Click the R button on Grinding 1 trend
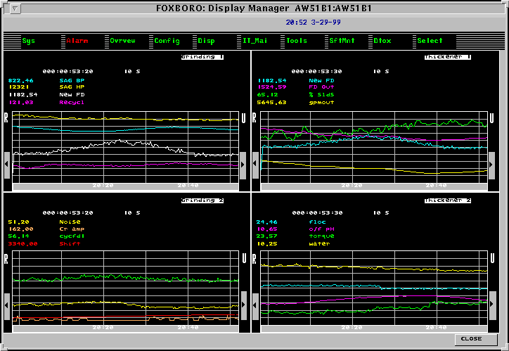509x351 pixels. [x=6, y=117]
